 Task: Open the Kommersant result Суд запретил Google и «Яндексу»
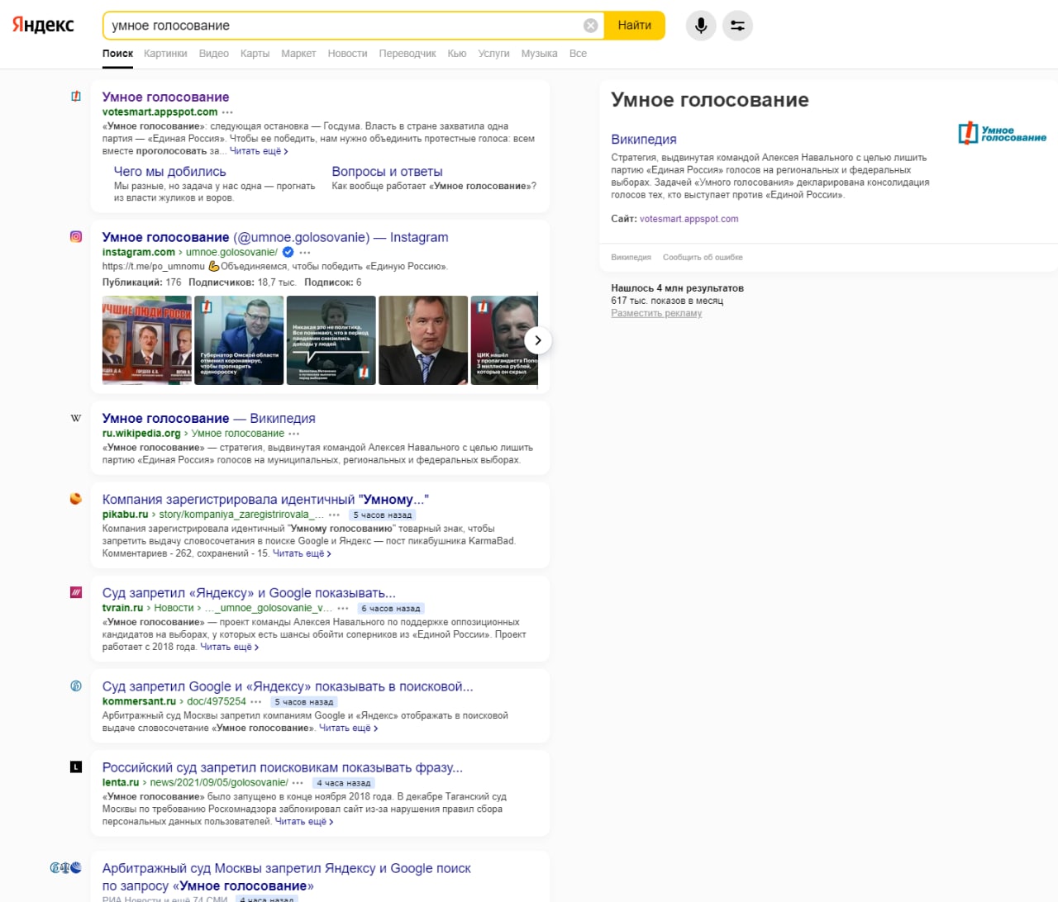pos(288,686)
